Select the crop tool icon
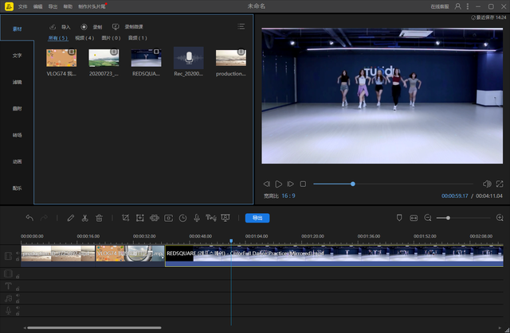This screenshot has height=333, width=510. 125,218
